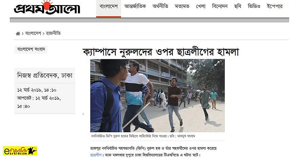Open the ইপেপার link
305x159 pixels.
pos(274,7)
